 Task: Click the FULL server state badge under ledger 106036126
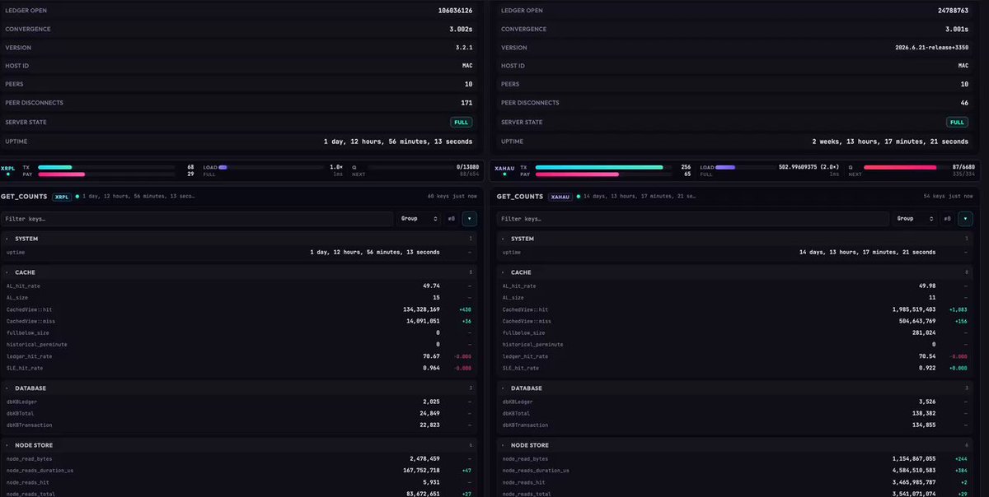(x=462, y=123)
